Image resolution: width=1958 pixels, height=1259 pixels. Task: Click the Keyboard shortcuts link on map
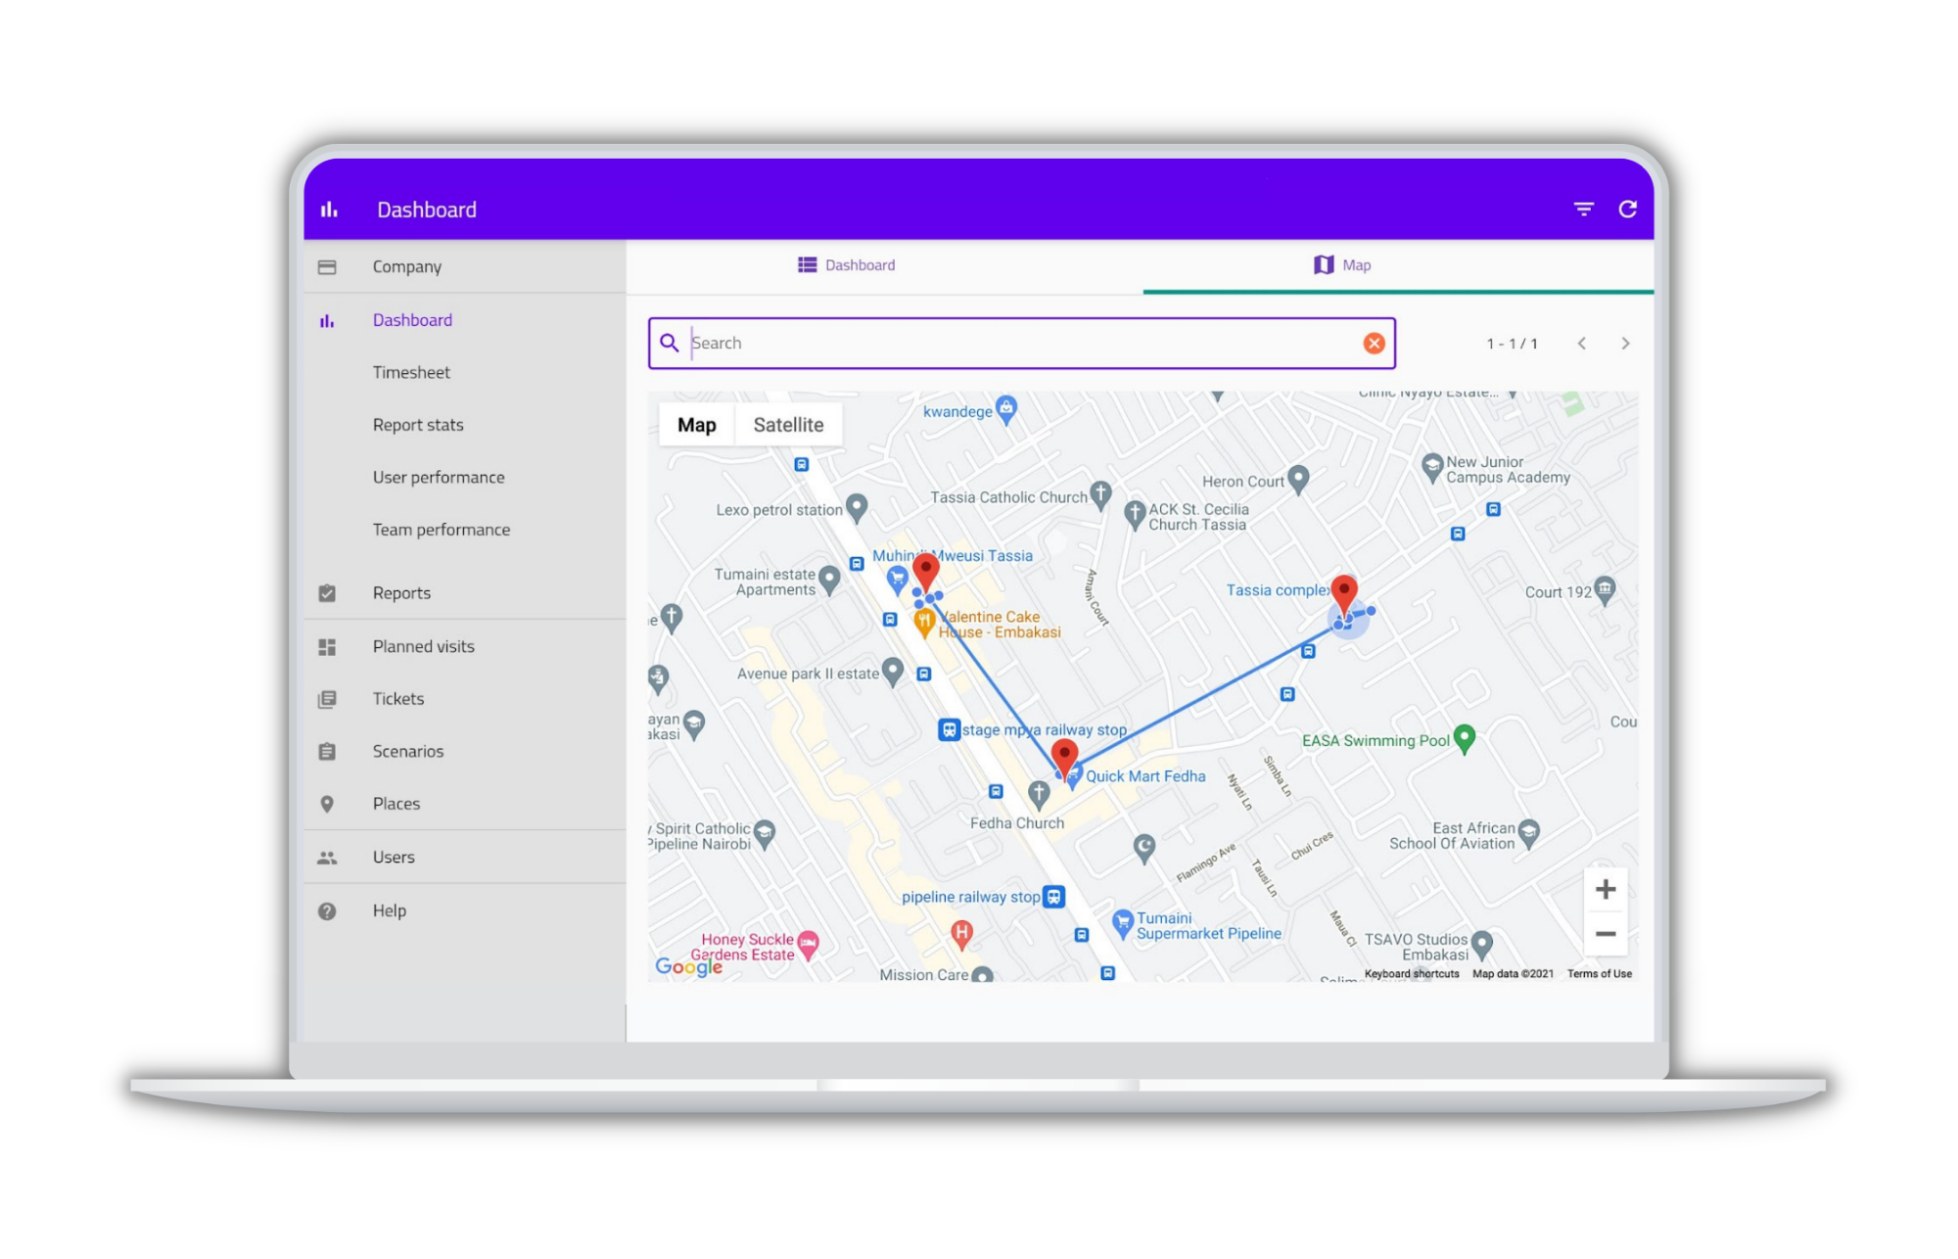[1413, 973]
